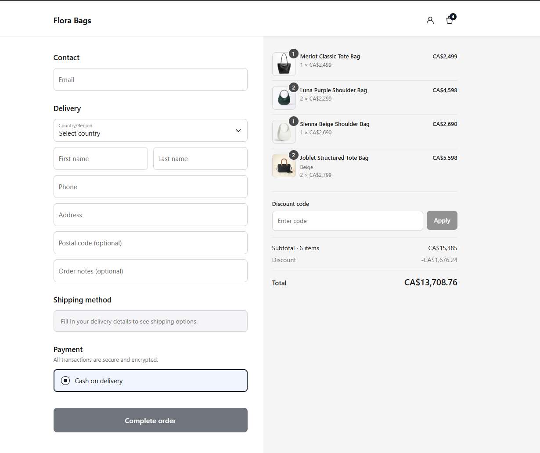Click the Complete order button
The width and height of the screenshot is (540, 453).
(151, 420)
